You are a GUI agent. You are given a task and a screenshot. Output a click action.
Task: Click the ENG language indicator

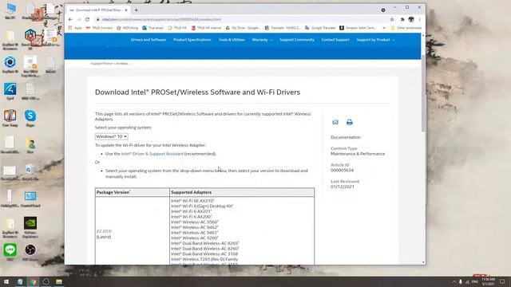(x=475, y=281)
